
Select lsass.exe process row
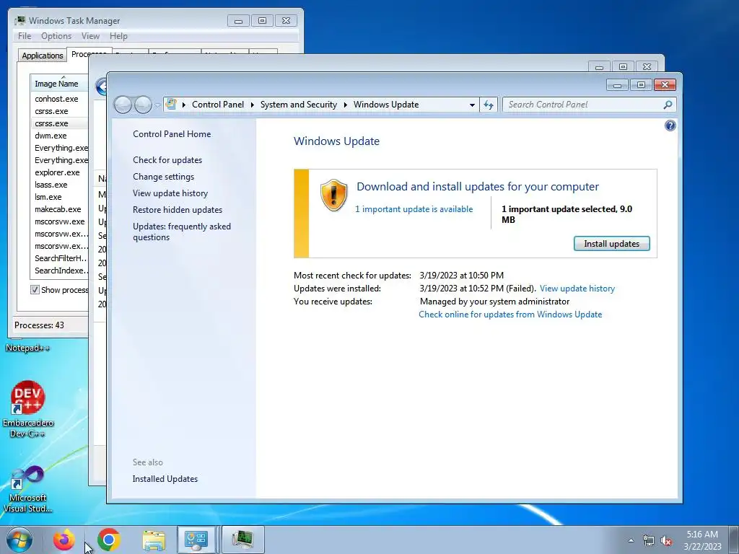pos(59,185)
